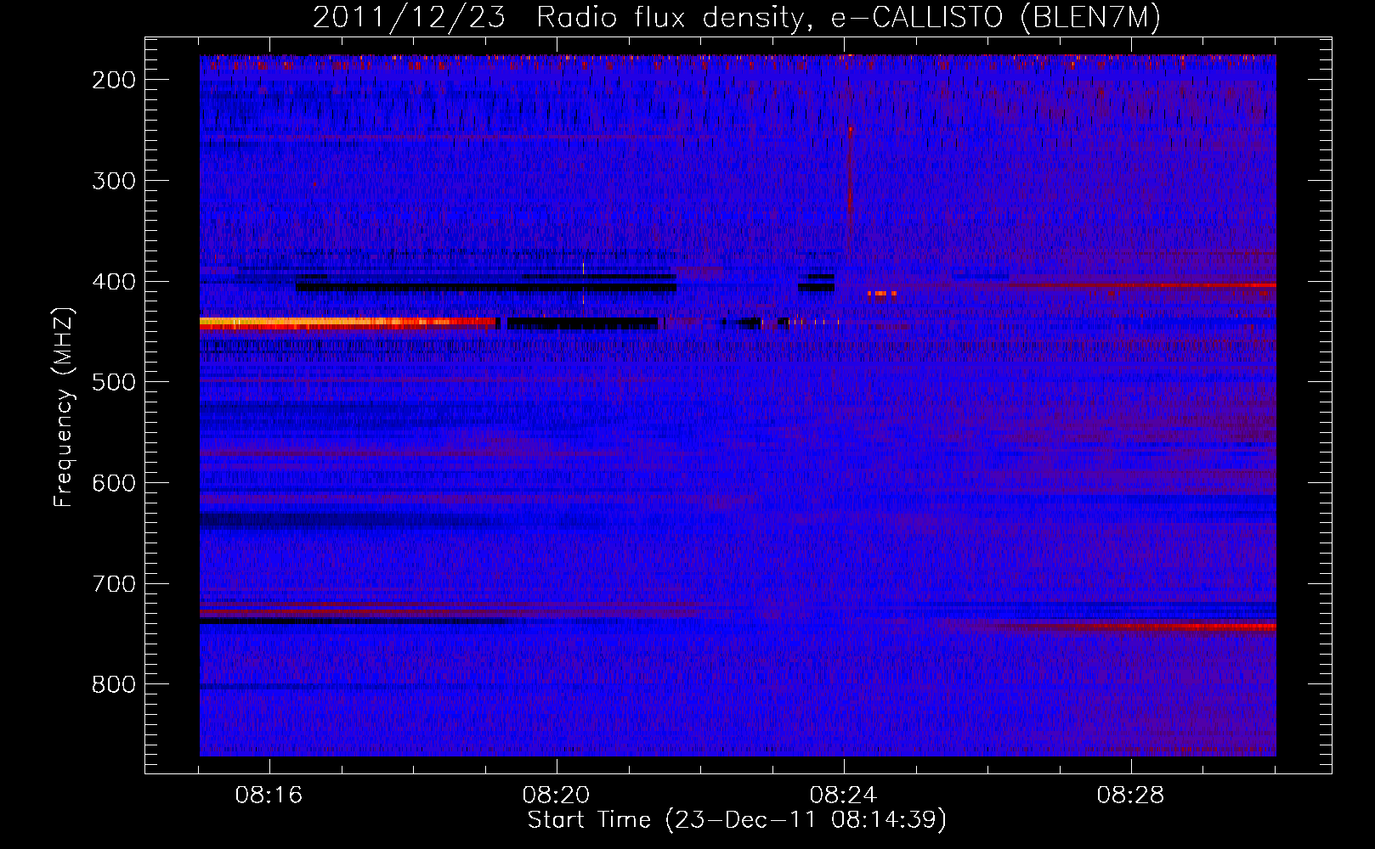This screenshot has width=1375, height=849.
Task: Click the 500 frequency tick label
Action: pos(113,382)
